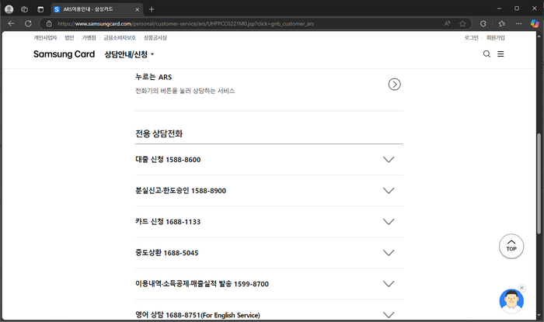Click the TOP scroll-to-top button

pos(511,246)
